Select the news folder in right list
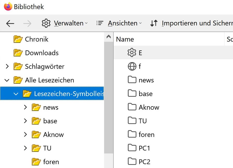Screen dimensions: 233x168 coord(146,80)
